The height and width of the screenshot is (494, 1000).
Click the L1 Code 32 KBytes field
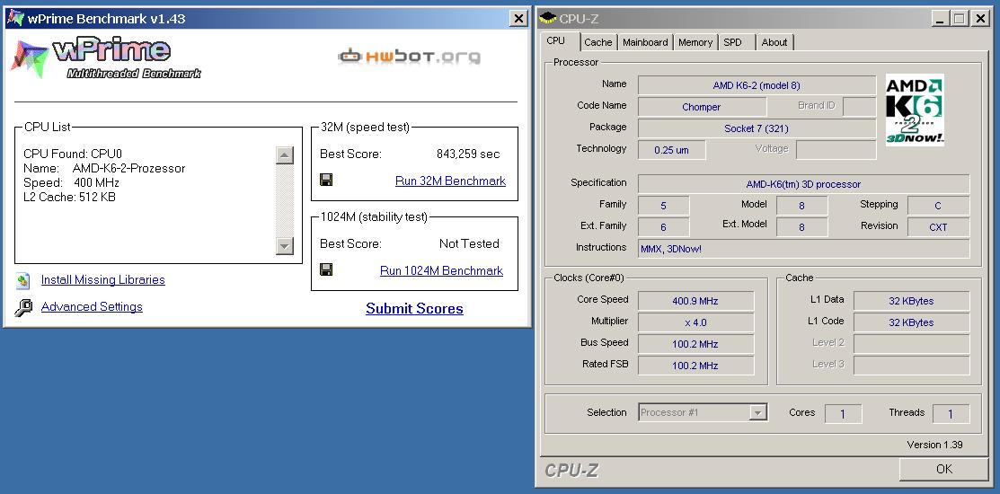tap(911, 322)
